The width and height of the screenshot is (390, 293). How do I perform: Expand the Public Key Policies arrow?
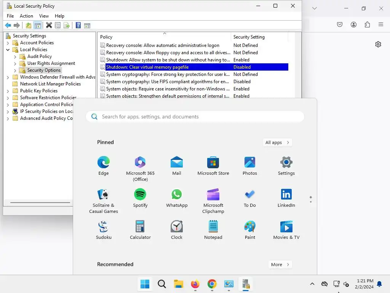(8, 91)
